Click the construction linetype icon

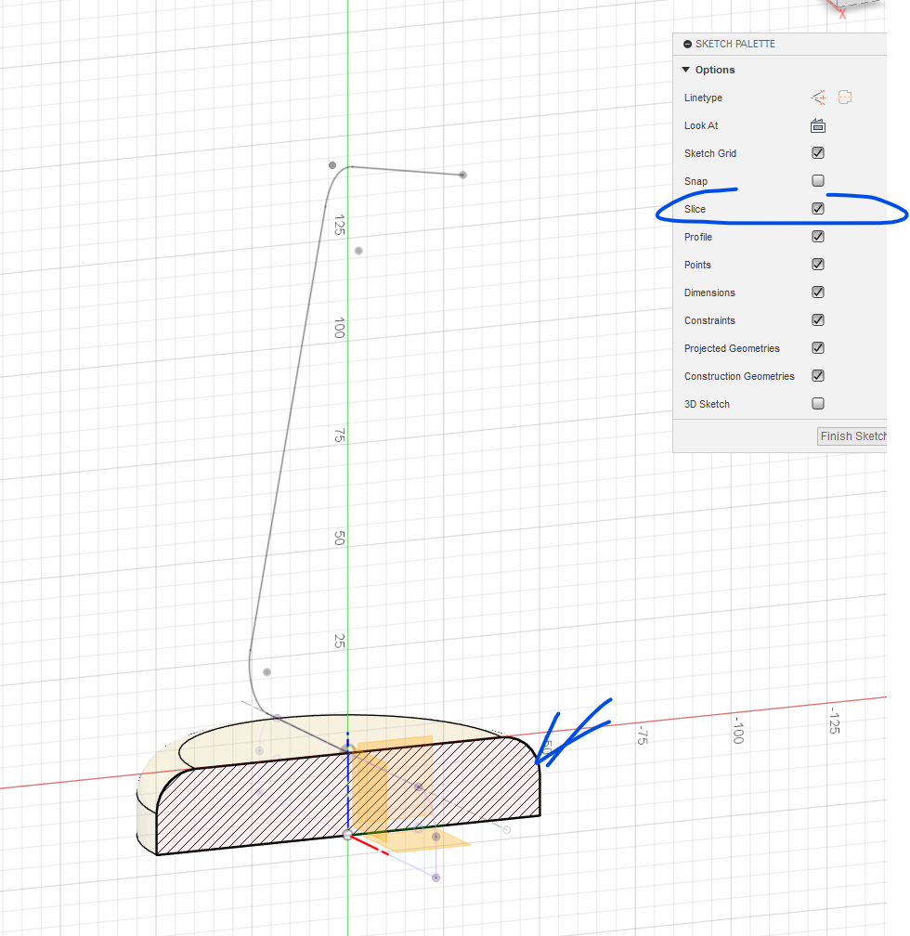818,97
